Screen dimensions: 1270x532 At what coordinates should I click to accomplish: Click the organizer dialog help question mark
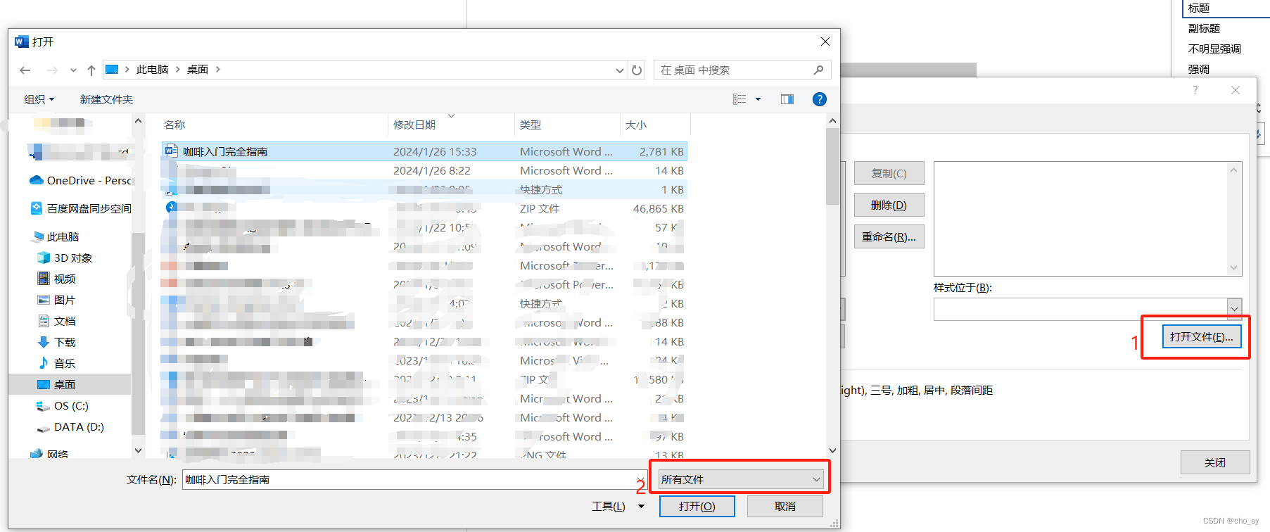[1195, 90]
